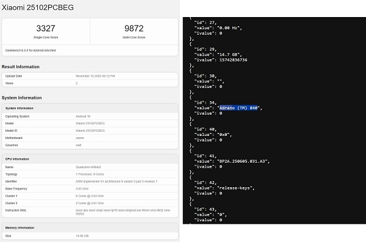The height and width of the screenshot is (242, 366).
Task: Select the Upload Date row label
Action: click(13, 76)
